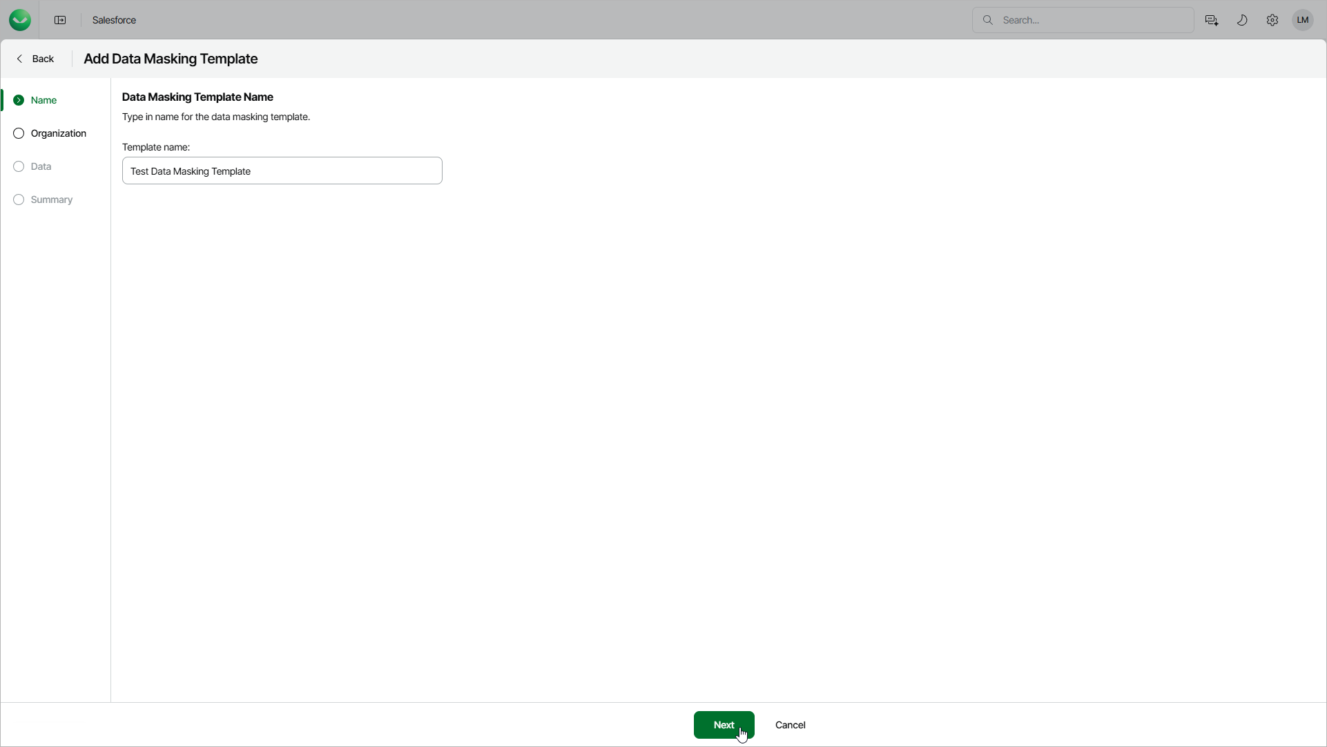Open the LM user avatar menu
Image resolution: width=1327 pixels, height=747 pixels.
point(1302,20)
